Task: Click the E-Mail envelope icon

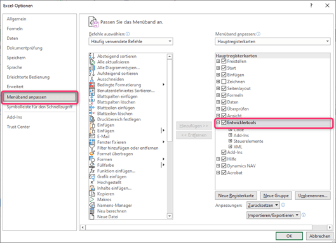Action: point(91,136)
